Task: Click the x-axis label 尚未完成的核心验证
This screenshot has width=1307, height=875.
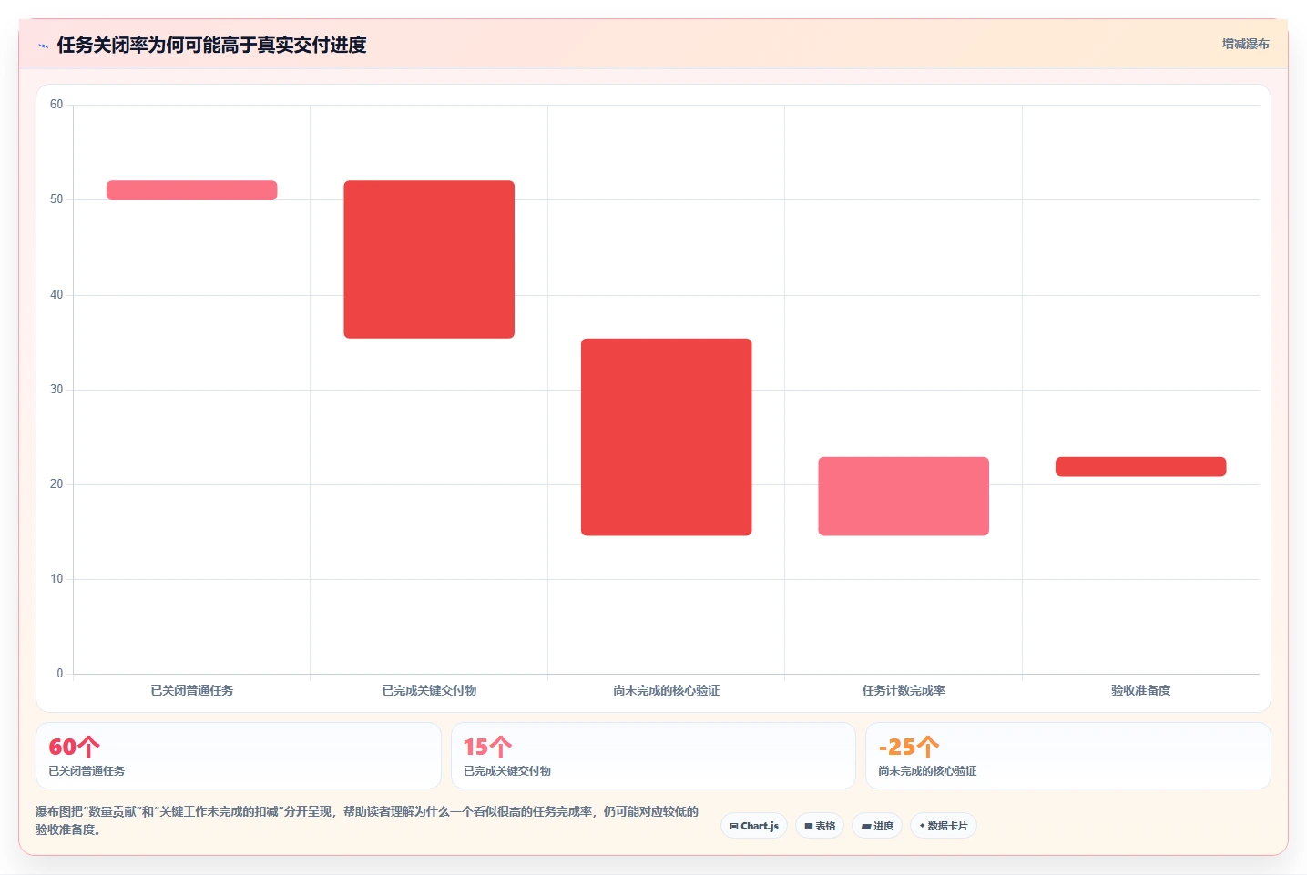Action: click(667, 690)
